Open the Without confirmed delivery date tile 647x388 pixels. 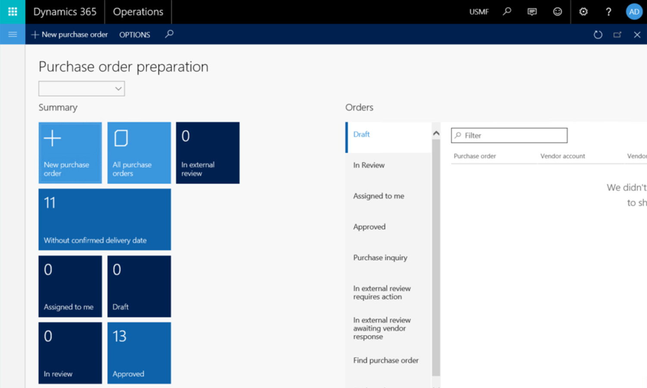coord(105,219)
